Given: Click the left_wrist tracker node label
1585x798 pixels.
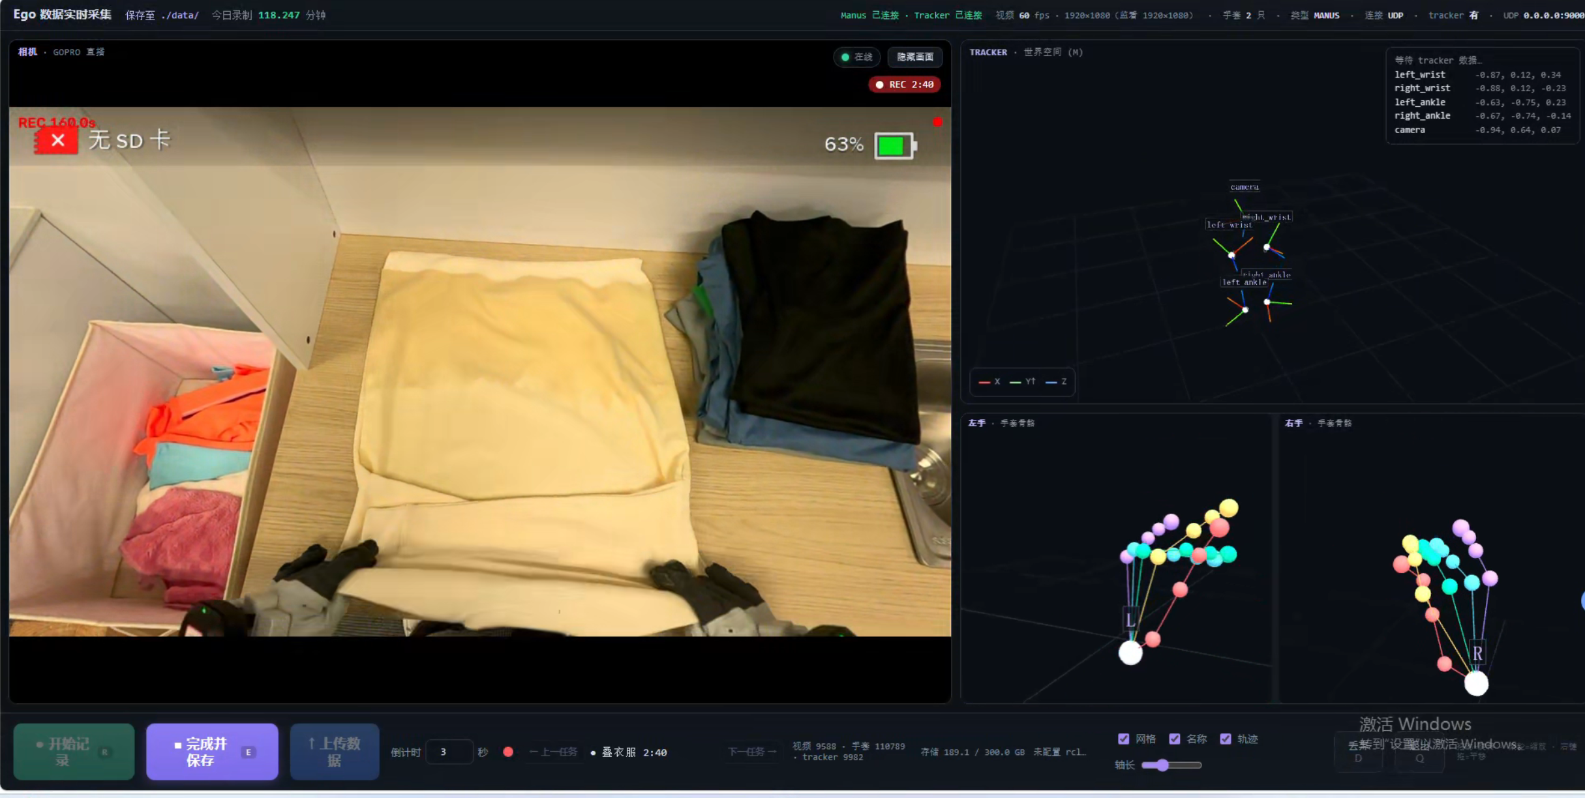Looking at the screenshot, I should [x=1229, y=225].
